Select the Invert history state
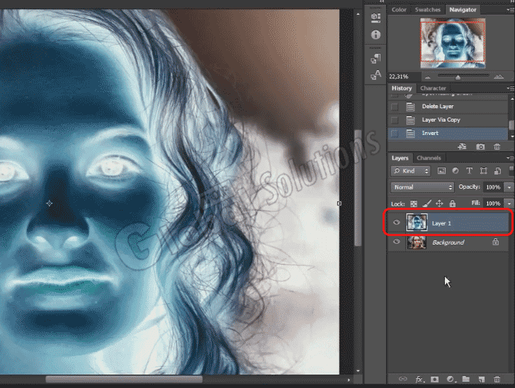 tap(448, 133)
